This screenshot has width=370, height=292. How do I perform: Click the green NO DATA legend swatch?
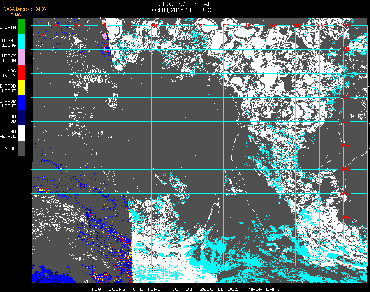21,26
